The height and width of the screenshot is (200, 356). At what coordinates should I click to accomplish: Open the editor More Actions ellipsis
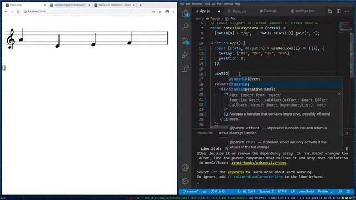(x=347, y=11)
